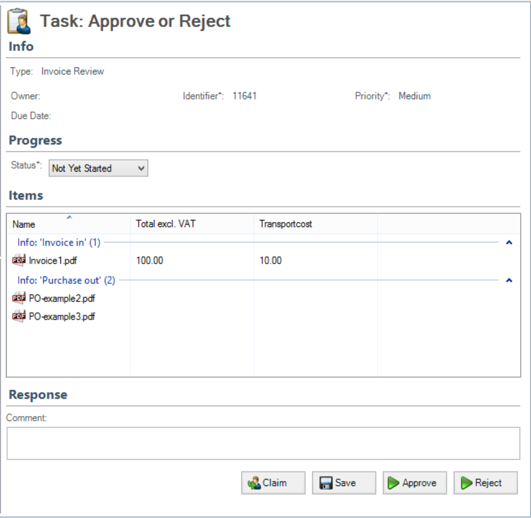Click the task clipboard icon in header
This screenshot has height=518, width=531.
pos(19,21)
